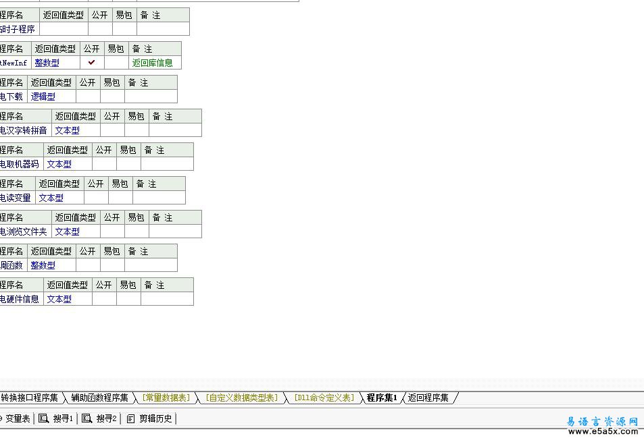Click 文本型 return type of 电浏览文件夹
Screen dimensions: 644x440
coord(67,231)
